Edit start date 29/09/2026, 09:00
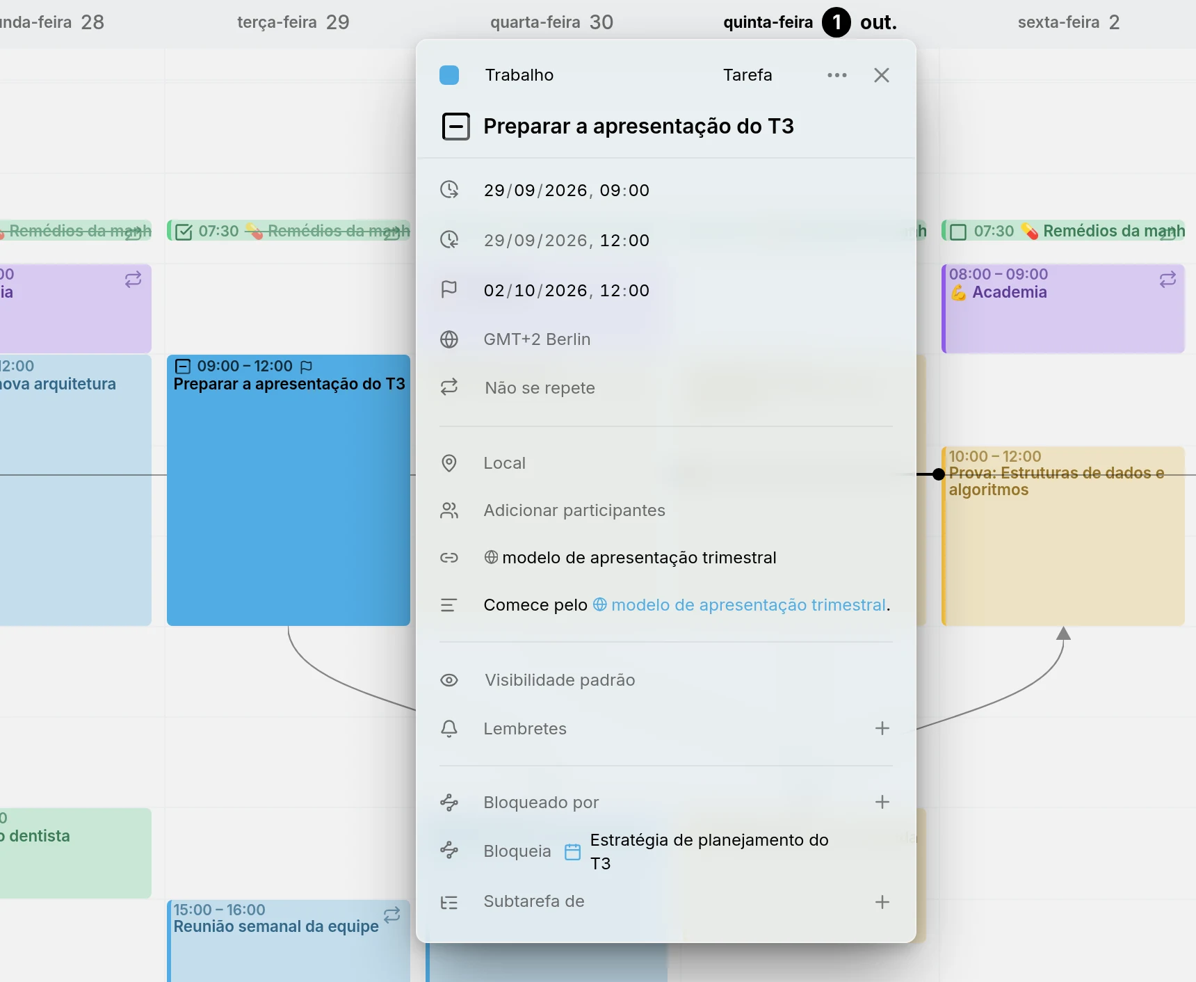 tap(567, 191)
